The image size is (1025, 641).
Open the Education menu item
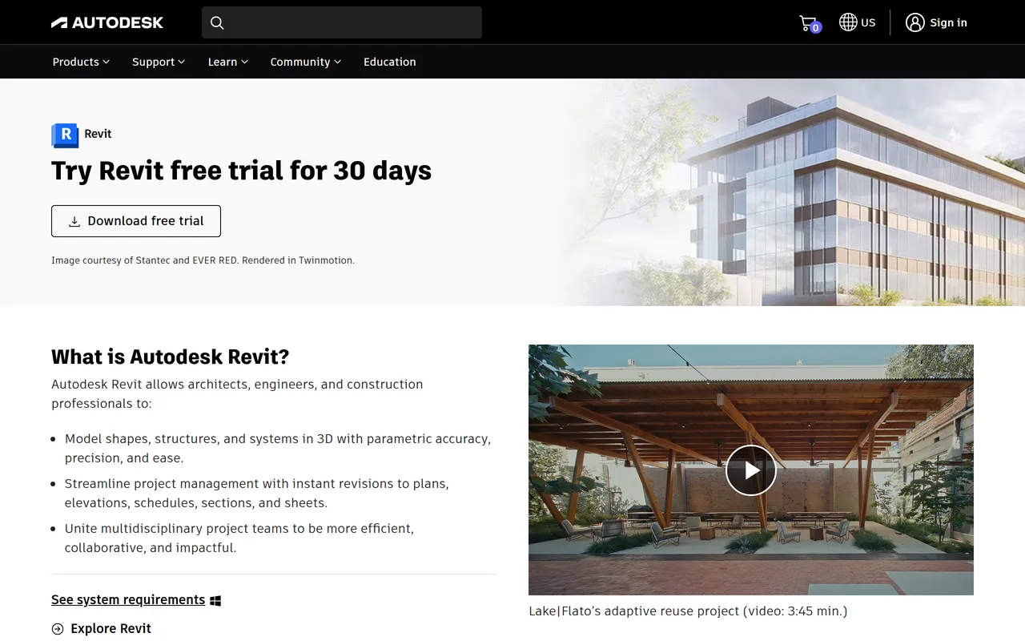click(390, 62)
